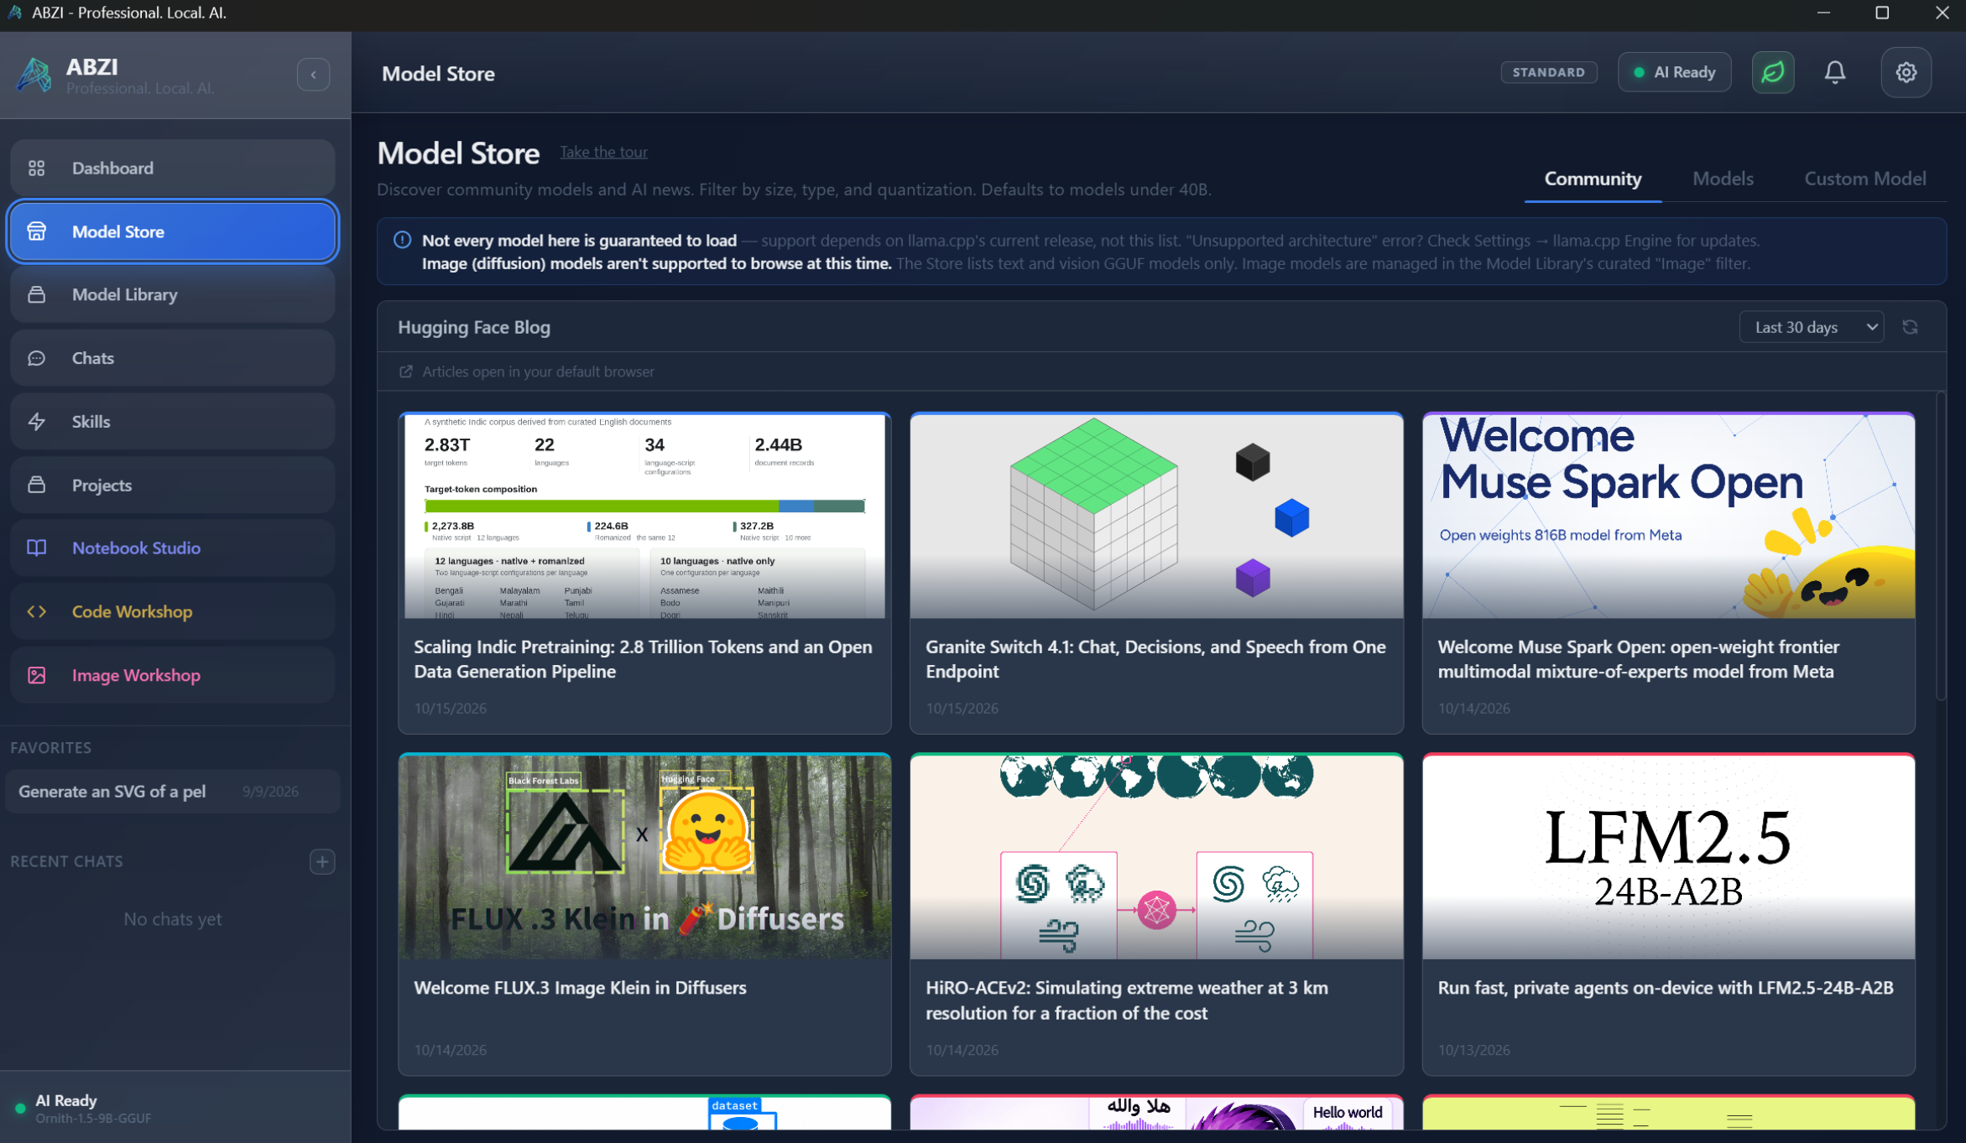Minimize the ABZI window
This screenshot has width=1966, height=1143.
(1823, 13)
